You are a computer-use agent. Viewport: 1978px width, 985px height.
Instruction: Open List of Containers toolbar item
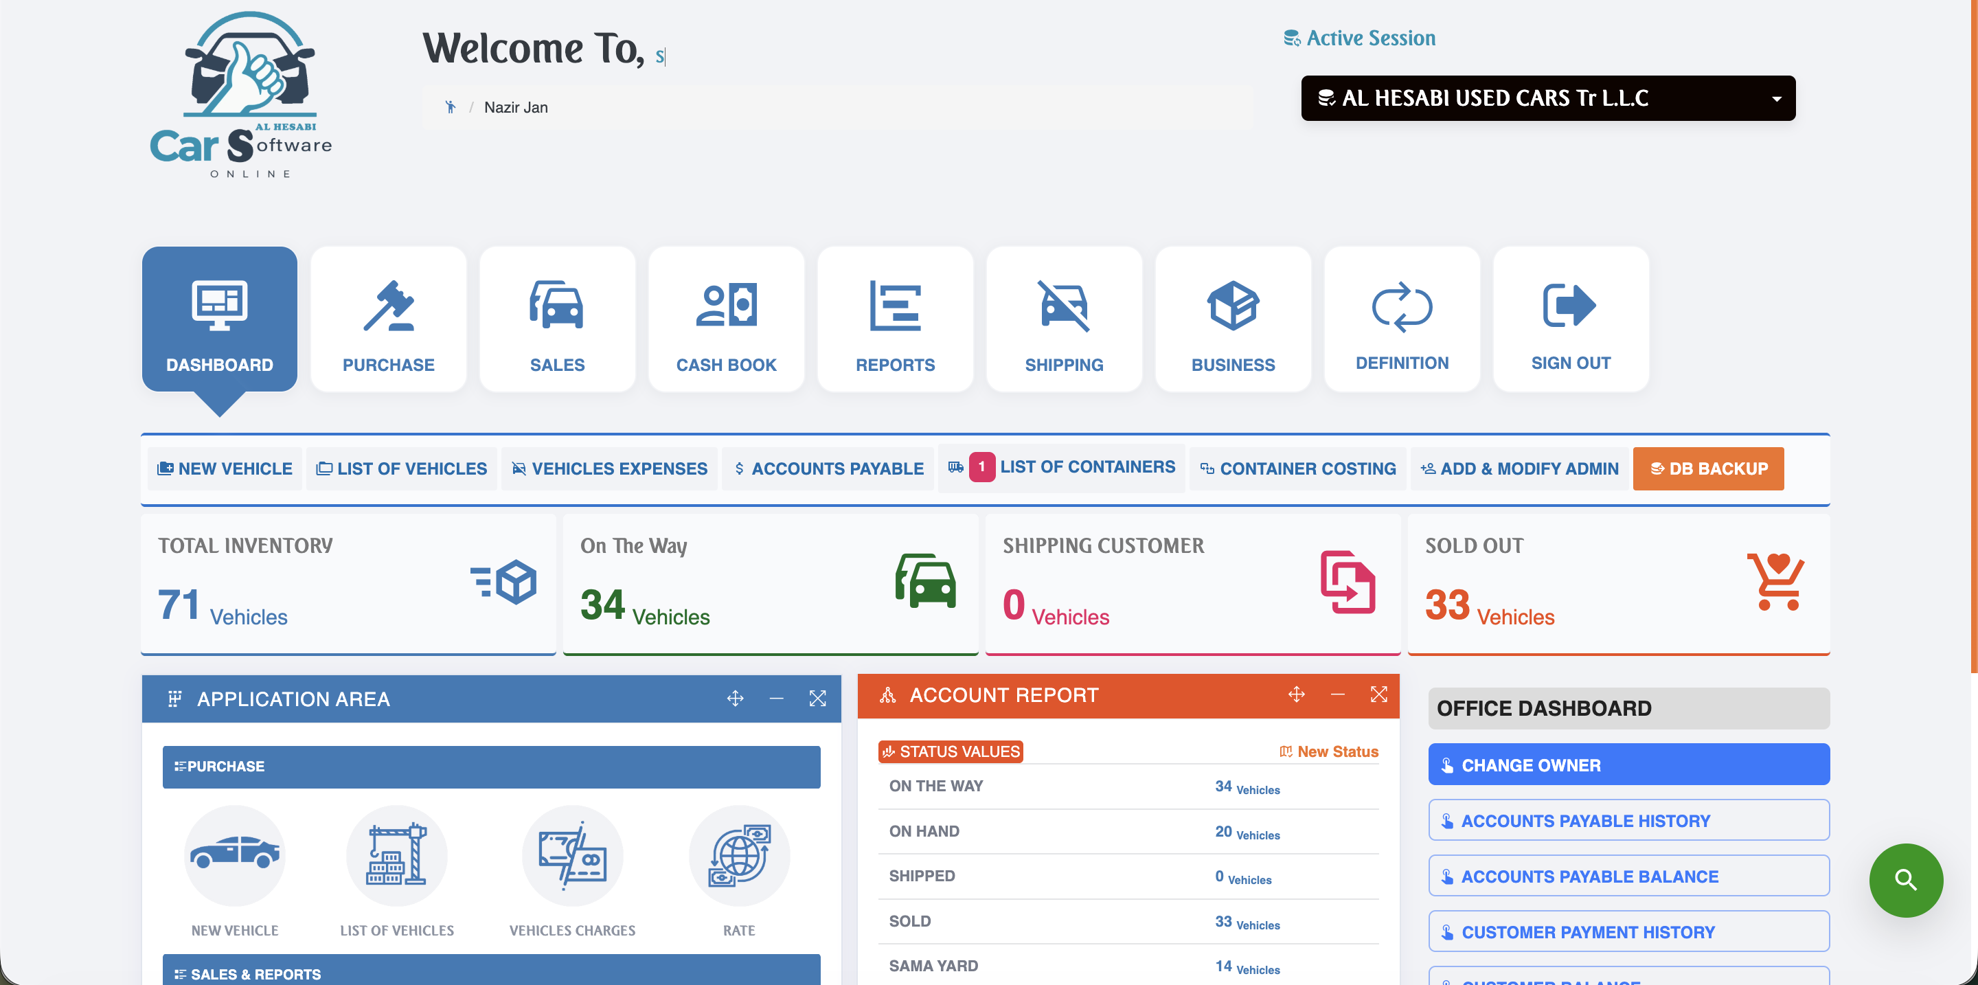click(1061, 467)
